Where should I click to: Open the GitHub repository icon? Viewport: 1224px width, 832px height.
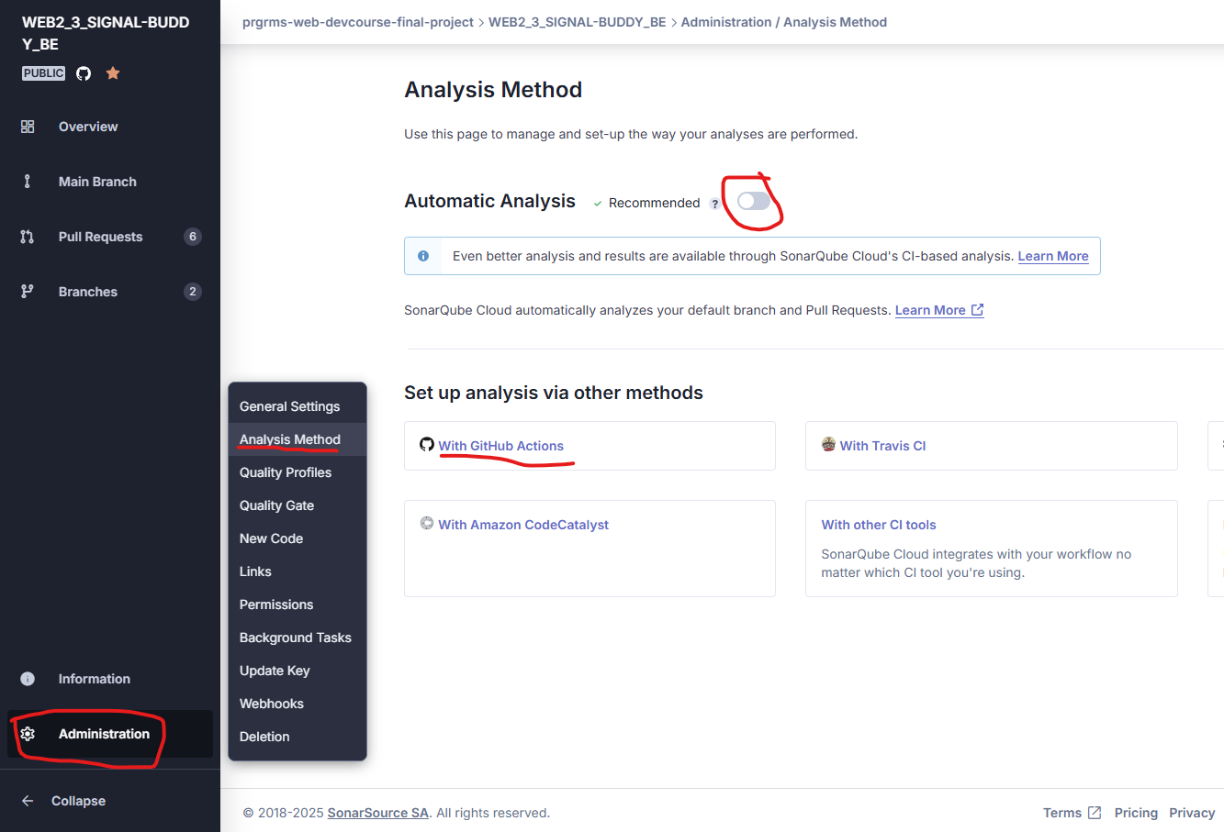tap(84, 73)
